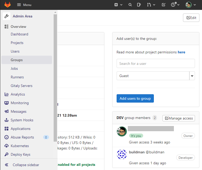Click the Applications grid icon

pyautogui.click(x=7, y=129)
